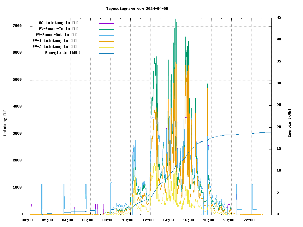This screenshot has height=227, width=303.
Task: Select the AC Leistung legend label
Action: click(x=59, y=23)
